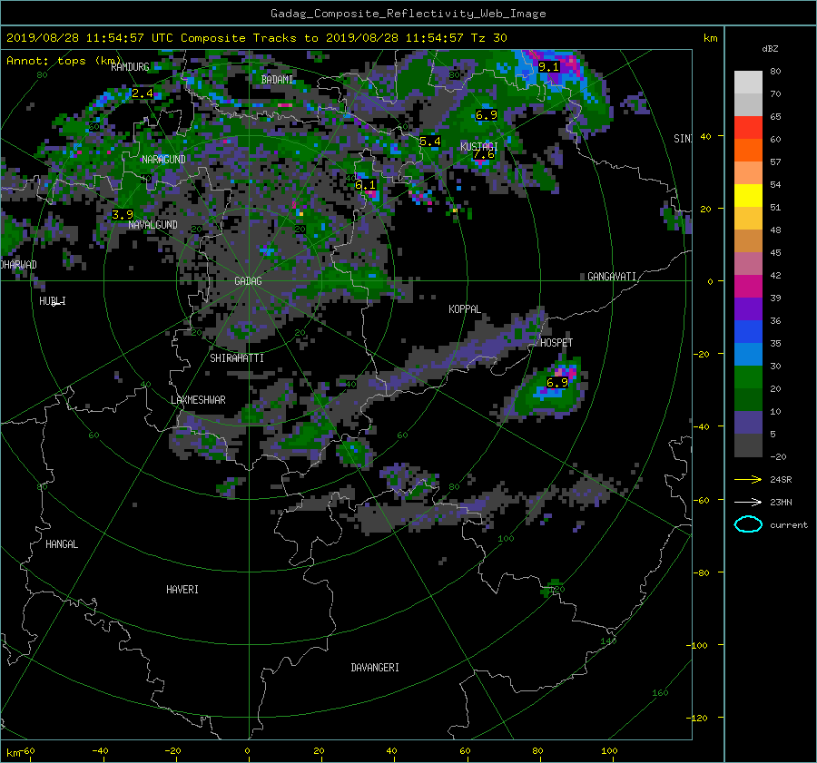Click the KOPPAL city label
This screenshot has width=817, height=763.
465,309
